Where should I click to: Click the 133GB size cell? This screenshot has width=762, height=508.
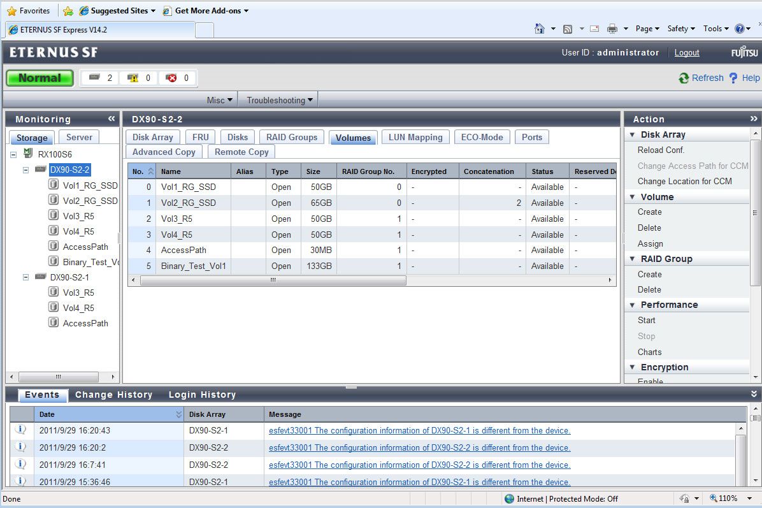(319, 266)
